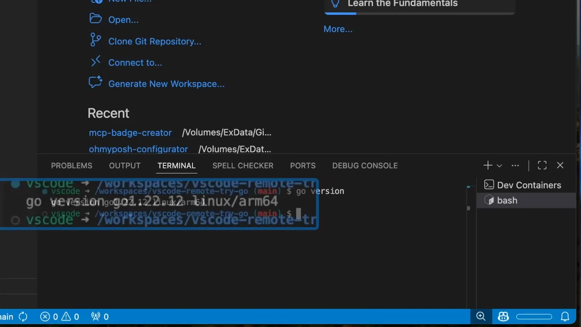Open recent project mcp-badge-creator

pyautogui.click(x=130, y=133)
